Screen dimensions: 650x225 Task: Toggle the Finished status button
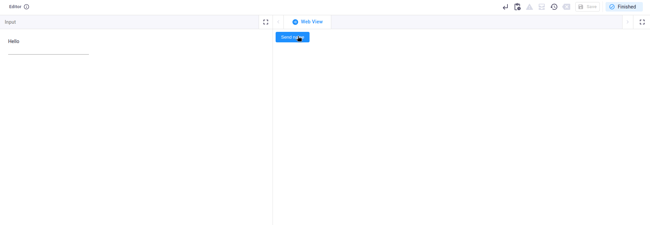[x=624, y=7]
